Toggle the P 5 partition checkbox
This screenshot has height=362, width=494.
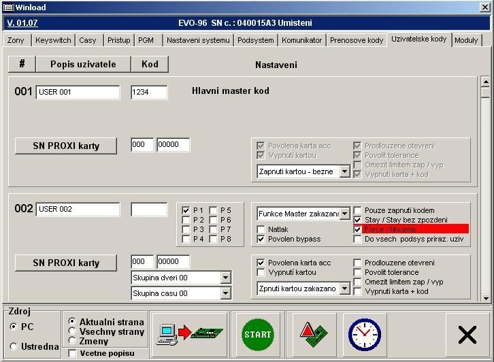pyautogui.click(x=214, y=211)
